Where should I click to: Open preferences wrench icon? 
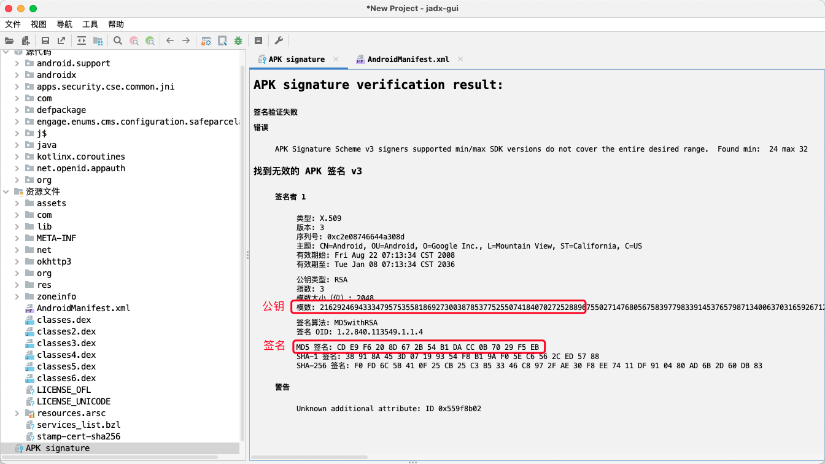(x=278, y=41)
